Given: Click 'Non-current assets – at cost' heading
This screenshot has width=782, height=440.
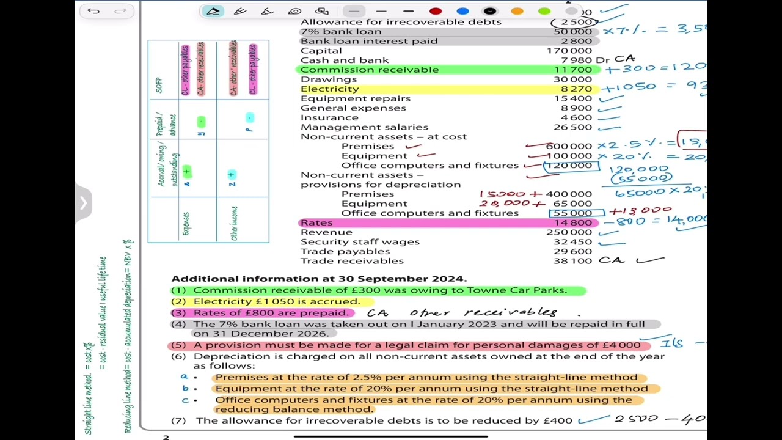Looking at the screenshot, I should point(383,136).
